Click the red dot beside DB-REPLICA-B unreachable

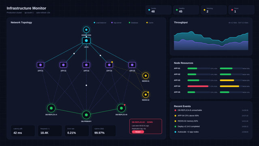pyautogui.click(x=175, y=110)
